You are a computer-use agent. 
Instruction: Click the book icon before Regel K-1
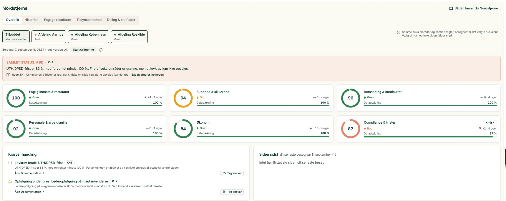coord(8,75)
